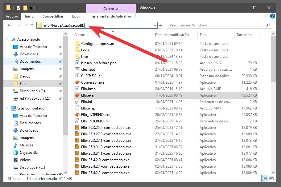This screenshot has width=281, height=187.
Task: Click pin icon next to Dados
Action: (60, 76)
